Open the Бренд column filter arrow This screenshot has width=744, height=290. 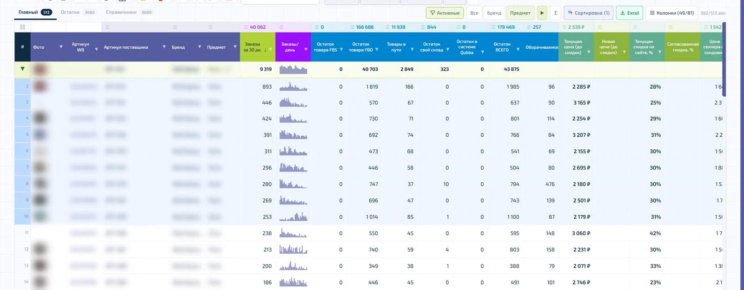tap(199, 47)
